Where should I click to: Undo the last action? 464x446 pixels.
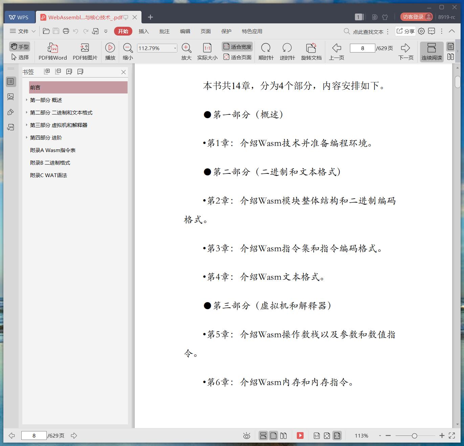(x=76, y=31)
